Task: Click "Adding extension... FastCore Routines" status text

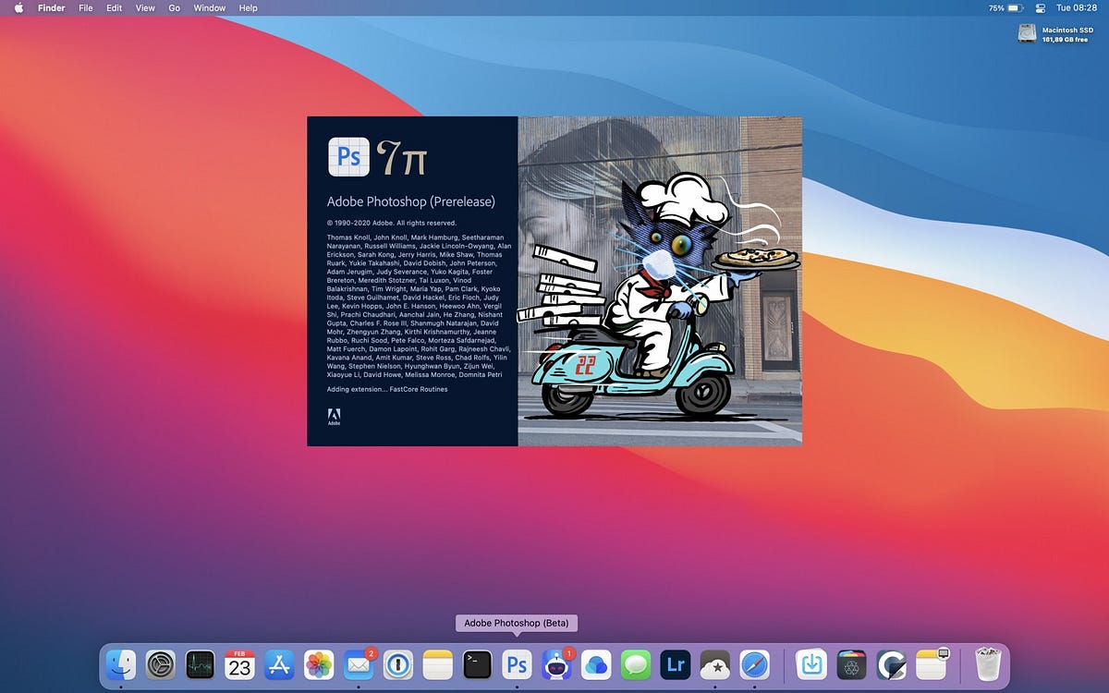Action: 387,389
